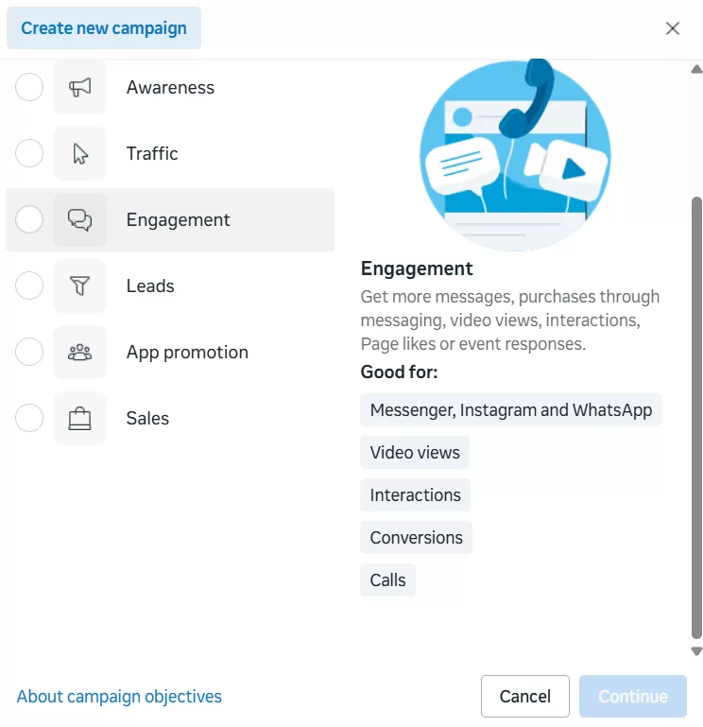Click the Awareness megaphone icon

tap(79, 88)
